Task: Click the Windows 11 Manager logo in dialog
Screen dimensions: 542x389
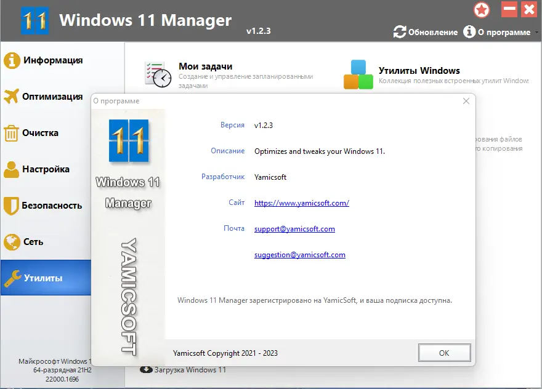Action: point(127,141)
